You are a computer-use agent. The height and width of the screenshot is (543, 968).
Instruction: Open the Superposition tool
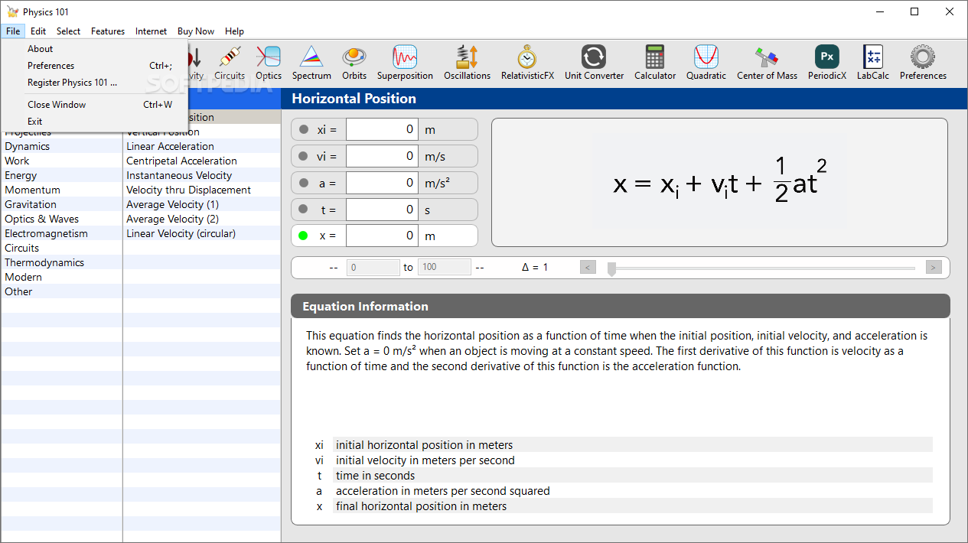tap(405, 63)
